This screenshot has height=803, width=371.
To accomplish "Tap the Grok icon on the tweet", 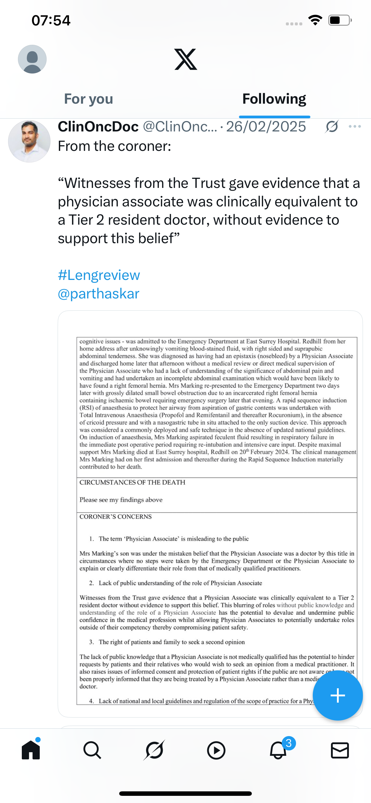I will (x=332, y=127).
